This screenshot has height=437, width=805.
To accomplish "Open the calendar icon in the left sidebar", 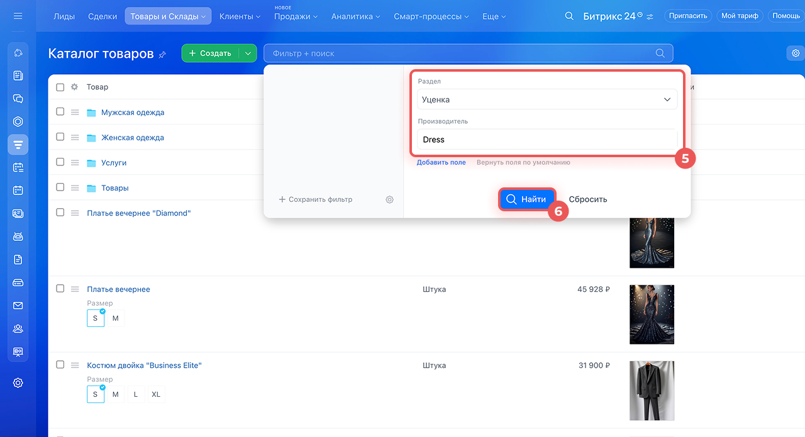I will [x=18, y=190].
